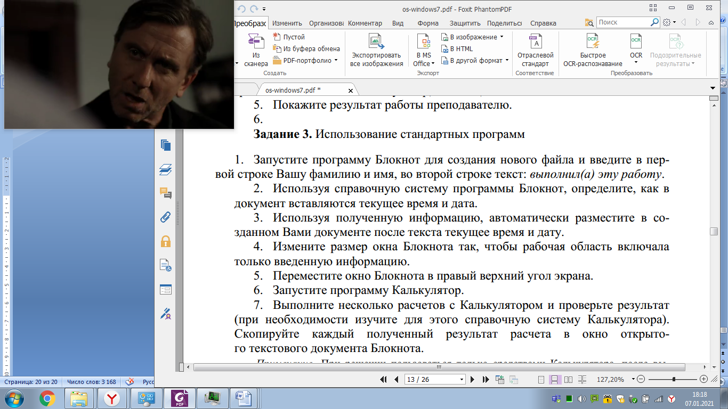Click the undo arrow in title bar
The image size is (728, 409).
(x=242, y=9)
